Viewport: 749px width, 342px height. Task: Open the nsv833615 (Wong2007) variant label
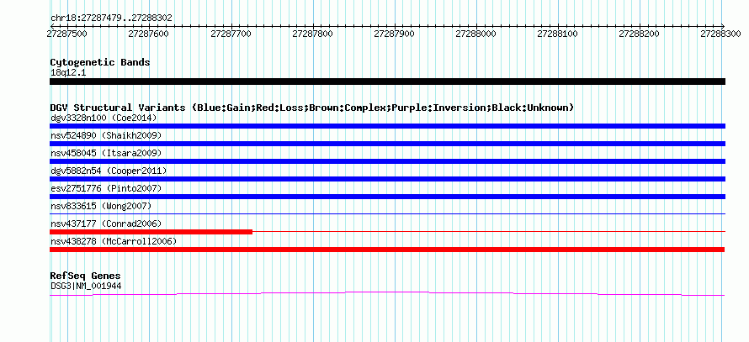point(101,206)
